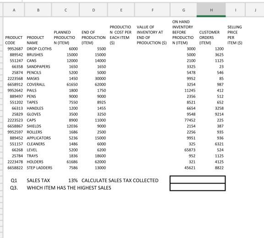Image resolution: width=264 pixels, height=238 pixels.
Task: Select the COVERALL product name cell
Action: coord(36,85)
